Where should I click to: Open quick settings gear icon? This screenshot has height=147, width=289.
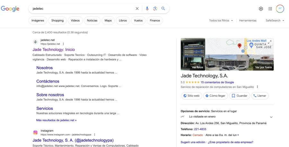tap(261, 9)
